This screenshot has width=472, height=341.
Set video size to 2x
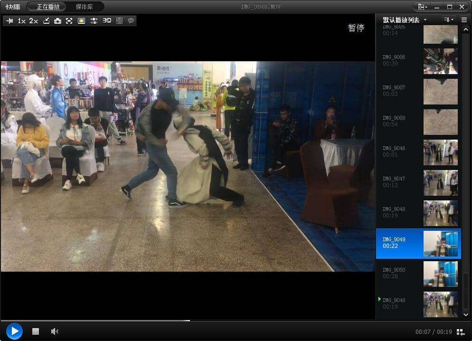point(33,21)
